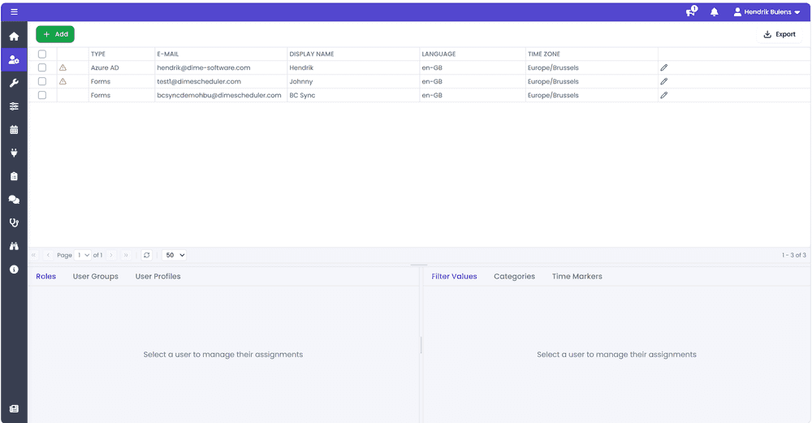Viewport: 812px width, 423px height.
Task: Go to last page arrow
Action: coord(126,255)
